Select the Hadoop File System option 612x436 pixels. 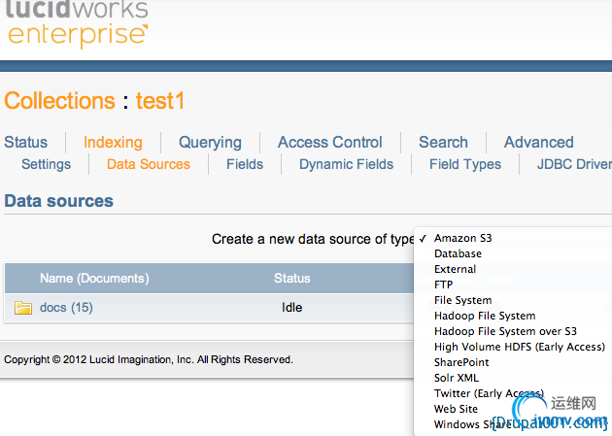485,316
